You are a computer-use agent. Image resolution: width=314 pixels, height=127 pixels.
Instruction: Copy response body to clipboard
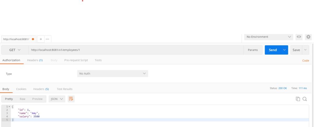click(298, 99)
